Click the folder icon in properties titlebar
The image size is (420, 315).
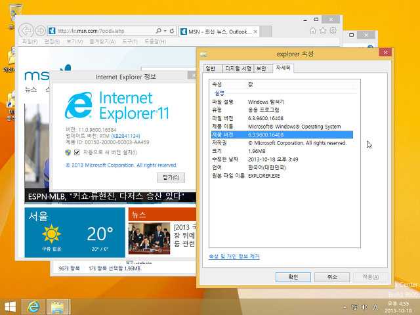(x=203, y=54)
